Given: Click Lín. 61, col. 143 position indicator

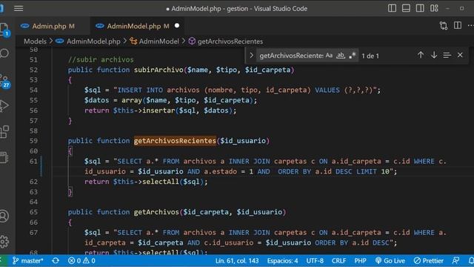Looking at the screenshot, I should [237, 260].
